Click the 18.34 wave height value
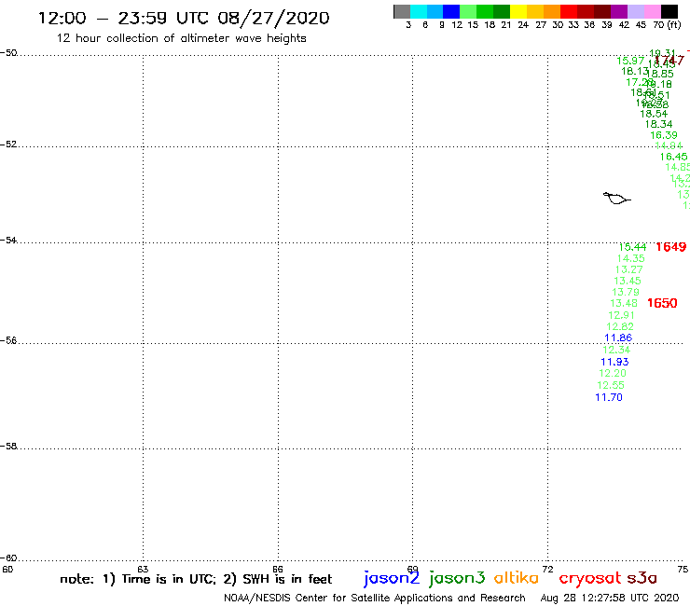 [658, 124]
